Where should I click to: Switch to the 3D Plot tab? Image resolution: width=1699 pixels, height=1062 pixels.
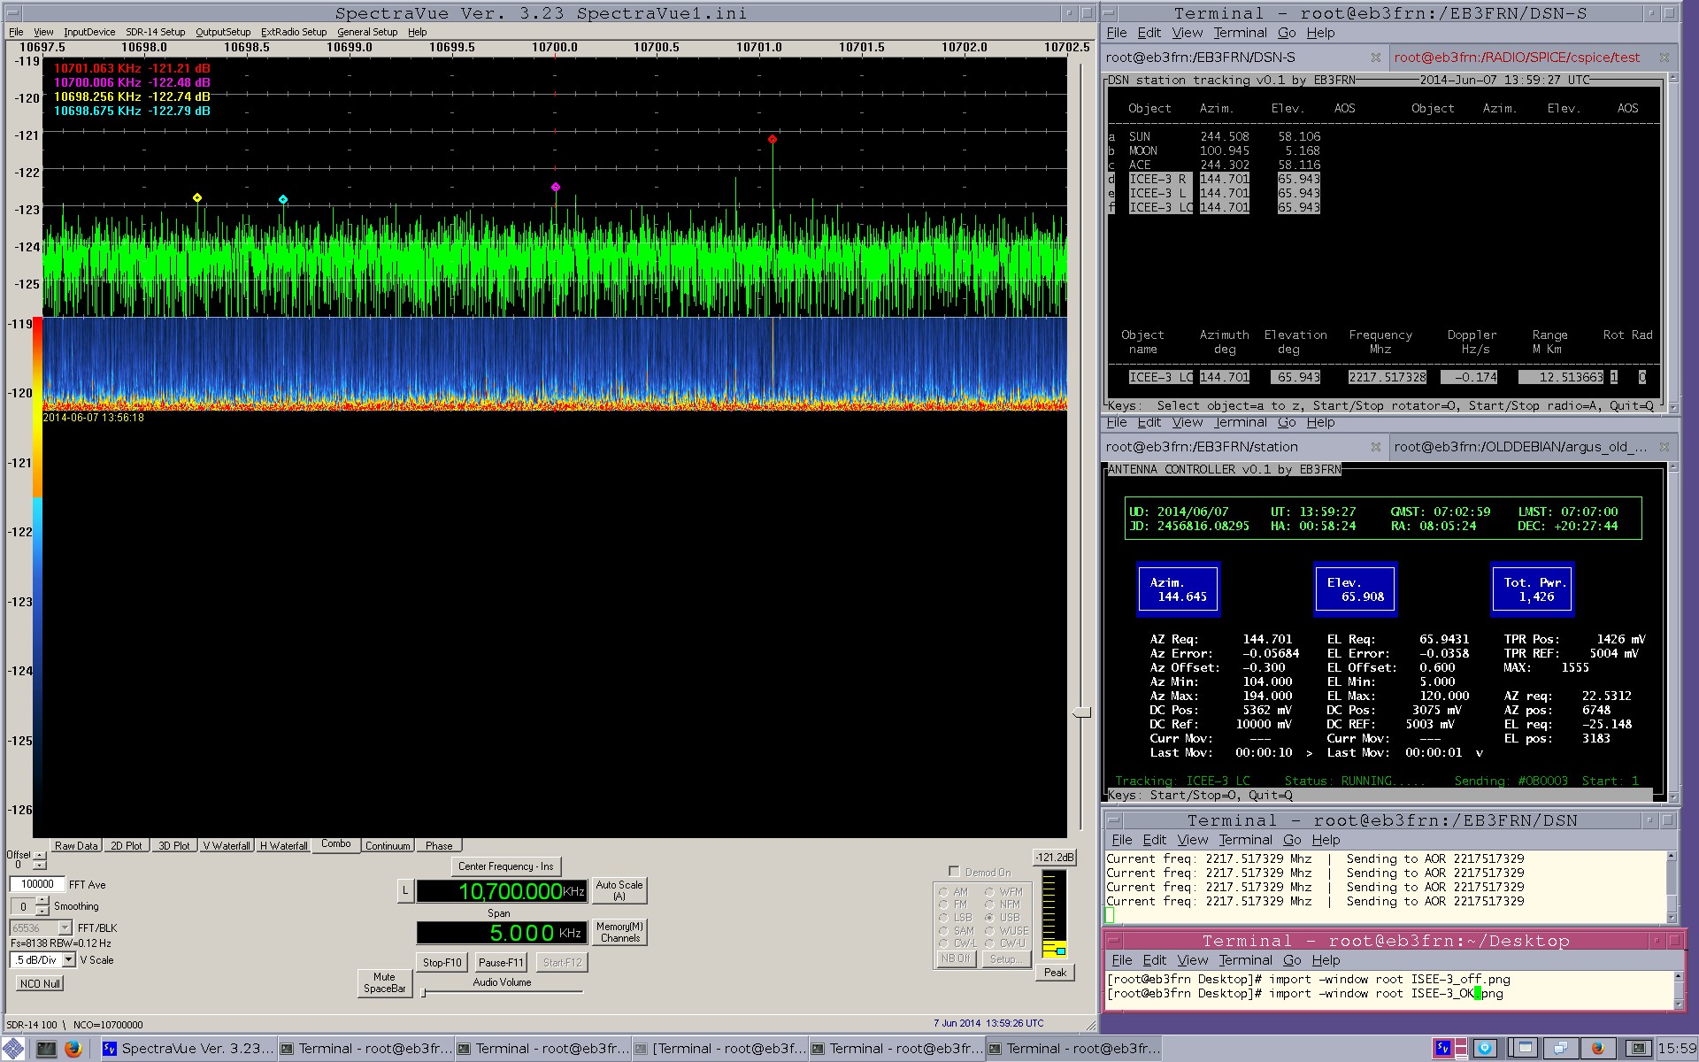point(173,846)
